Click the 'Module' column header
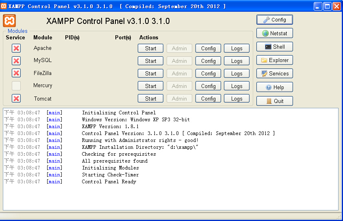The height and width of the screenshot is (221, 343). [43, 38]
